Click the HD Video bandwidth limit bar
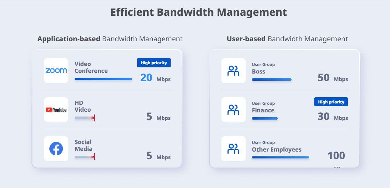The width and height of the screenshot is (390, 188). [x=85, y=118]
